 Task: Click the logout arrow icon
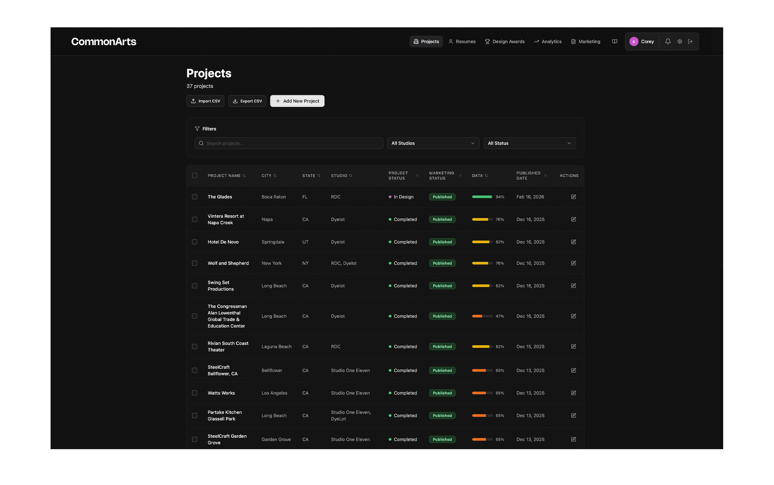click(690, 41)
